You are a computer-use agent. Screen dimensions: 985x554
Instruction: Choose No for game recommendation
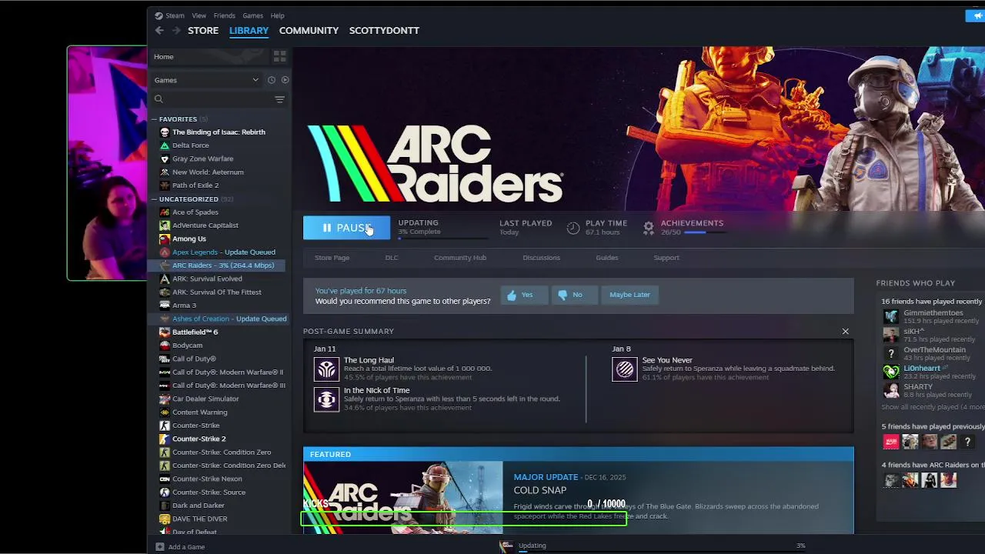575,295
